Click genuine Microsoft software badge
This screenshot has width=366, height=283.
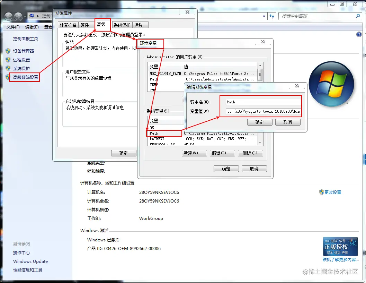click(340, 247)
